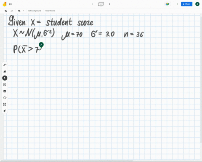Image resolution: width=202 pixels, height=162 pixels.
Task: Expand the zoom level dropdown arrow
Action: [x=23, y=11]
